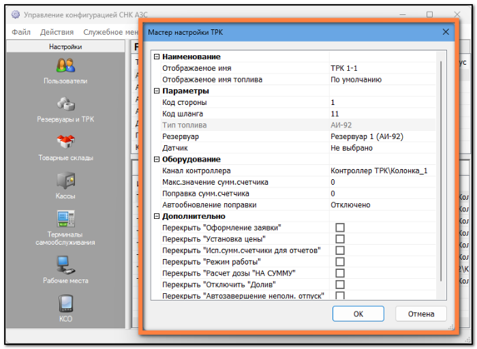Edit the Код шланга value 11
The width and height of the screenshot is (477, 349).
[382, 114]
